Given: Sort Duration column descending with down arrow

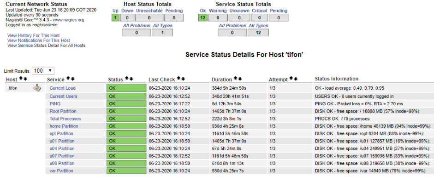Looking at the screenshot, I should pyautogui.click(x=240, y=79).
